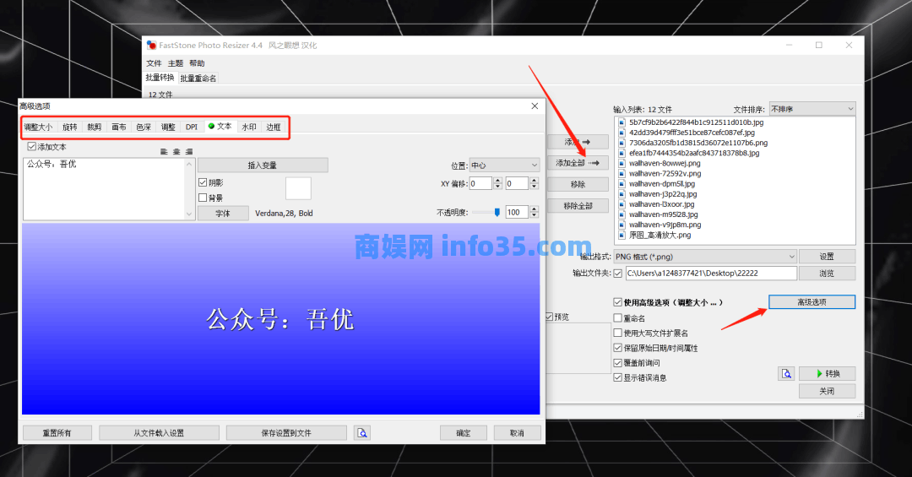Click the center align text icon
Screen dimensions: 912x477
point(176,151)
